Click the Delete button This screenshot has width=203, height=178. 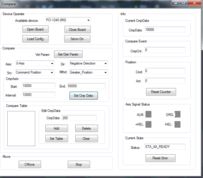click(86, 128)
